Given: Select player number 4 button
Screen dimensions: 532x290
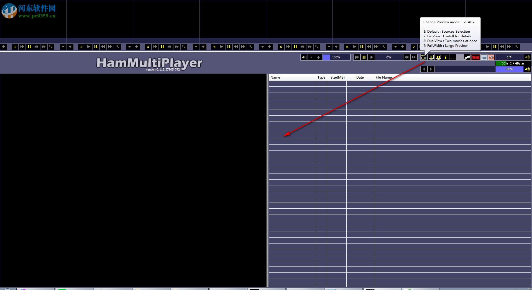Looking at the screenshot, I should 214,47.
